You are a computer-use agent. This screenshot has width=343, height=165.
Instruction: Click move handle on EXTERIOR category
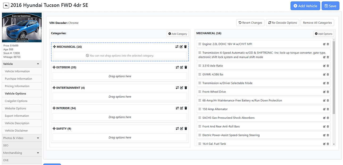pyautogui.click(x=54, y=67)
